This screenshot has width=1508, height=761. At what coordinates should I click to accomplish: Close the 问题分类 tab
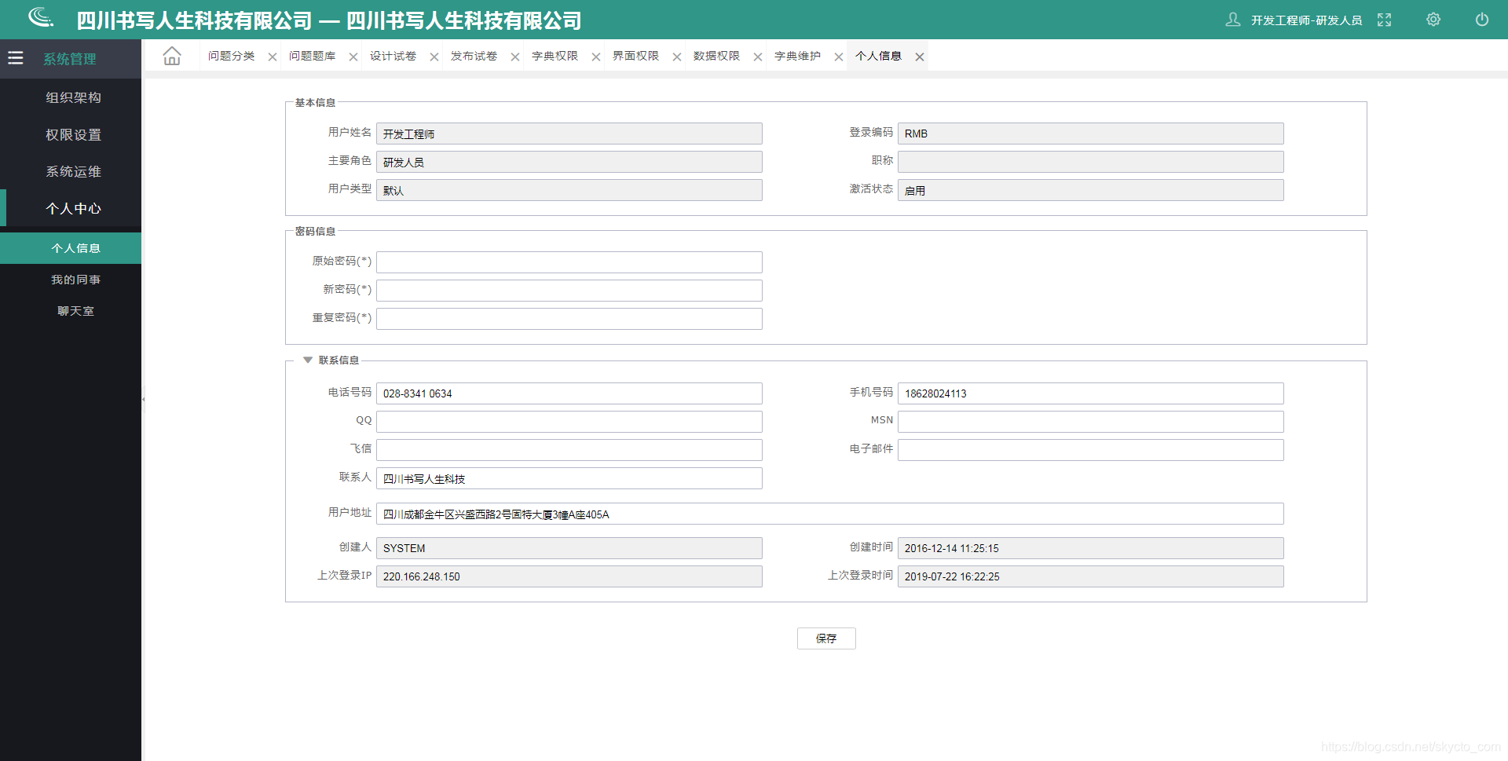pos(273,57)
